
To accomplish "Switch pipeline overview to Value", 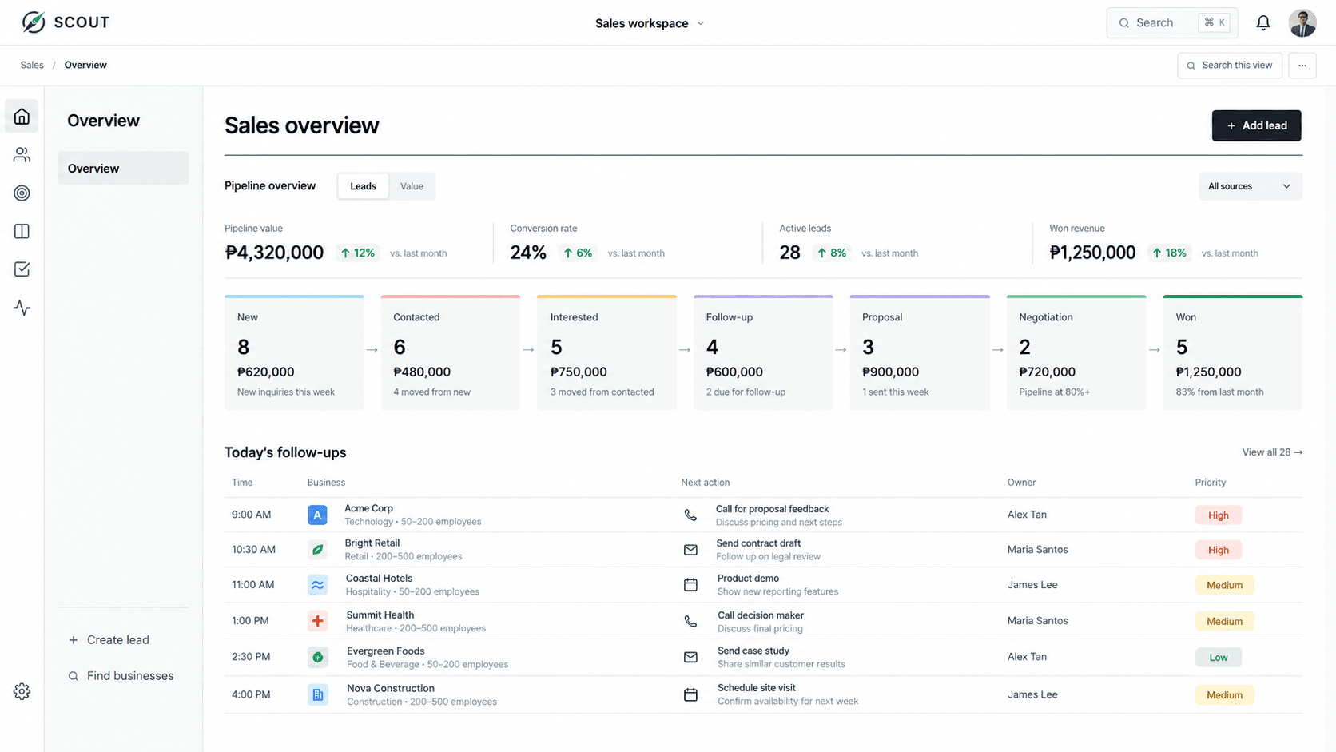I will click(x=412, y=186).
